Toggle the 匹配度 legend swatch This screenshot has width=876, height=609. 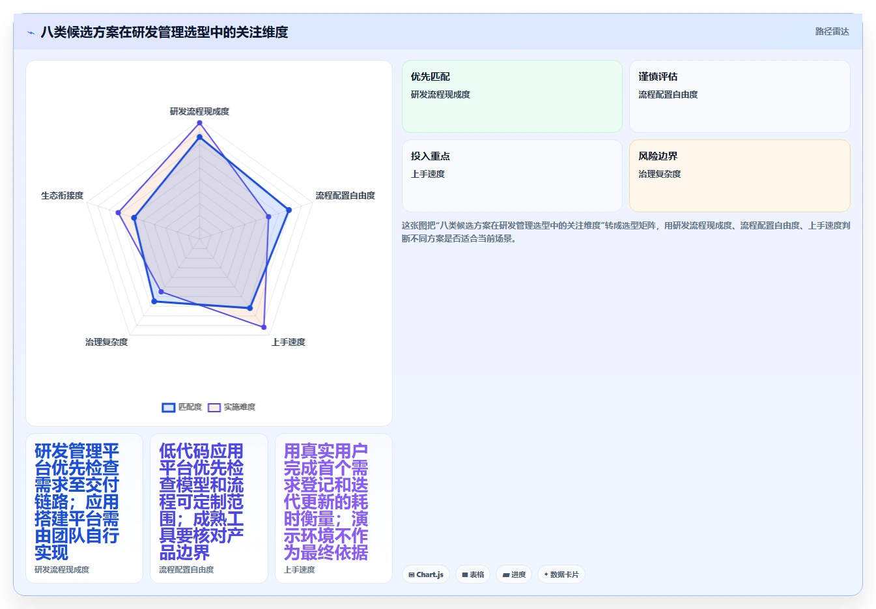(x=169, y=407)
